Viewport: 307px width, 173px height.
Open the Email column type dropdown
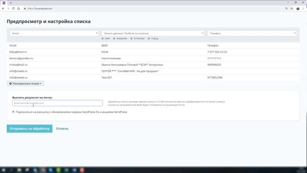[x=54, y=33]
